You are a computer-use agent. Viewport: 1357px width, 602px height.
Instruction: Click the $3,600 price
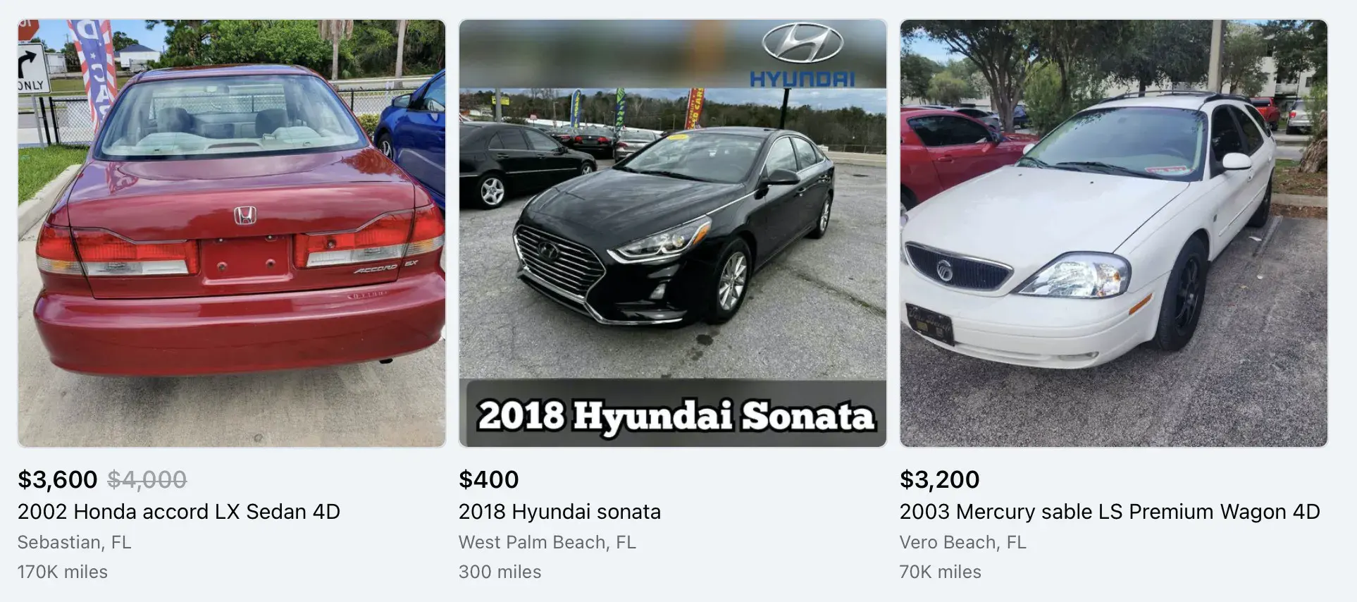point(58,479)
